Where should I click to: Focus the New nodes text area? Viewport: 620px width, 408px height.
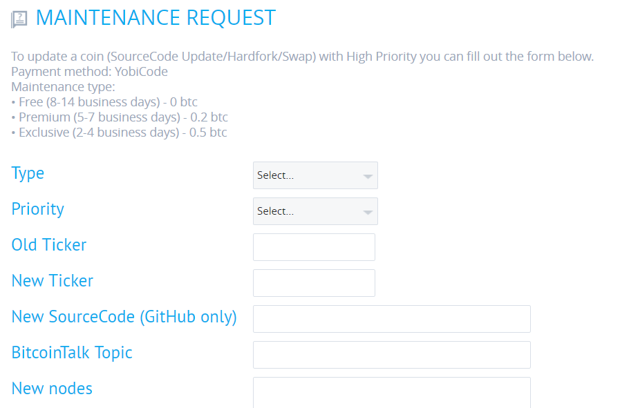point(391,392)
